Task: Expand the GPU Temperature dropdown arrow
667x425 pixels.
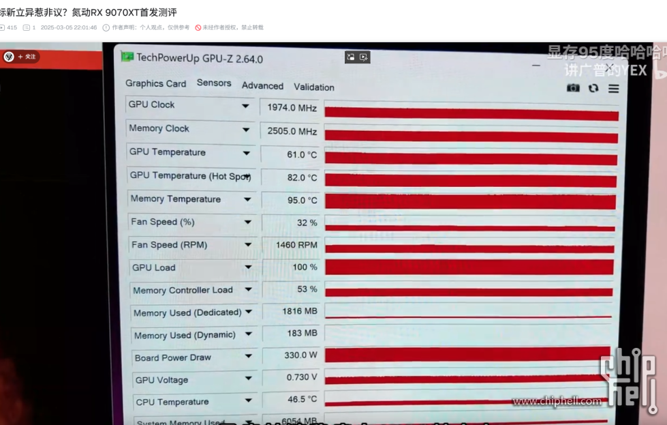Action: click(x=247, y=153)
